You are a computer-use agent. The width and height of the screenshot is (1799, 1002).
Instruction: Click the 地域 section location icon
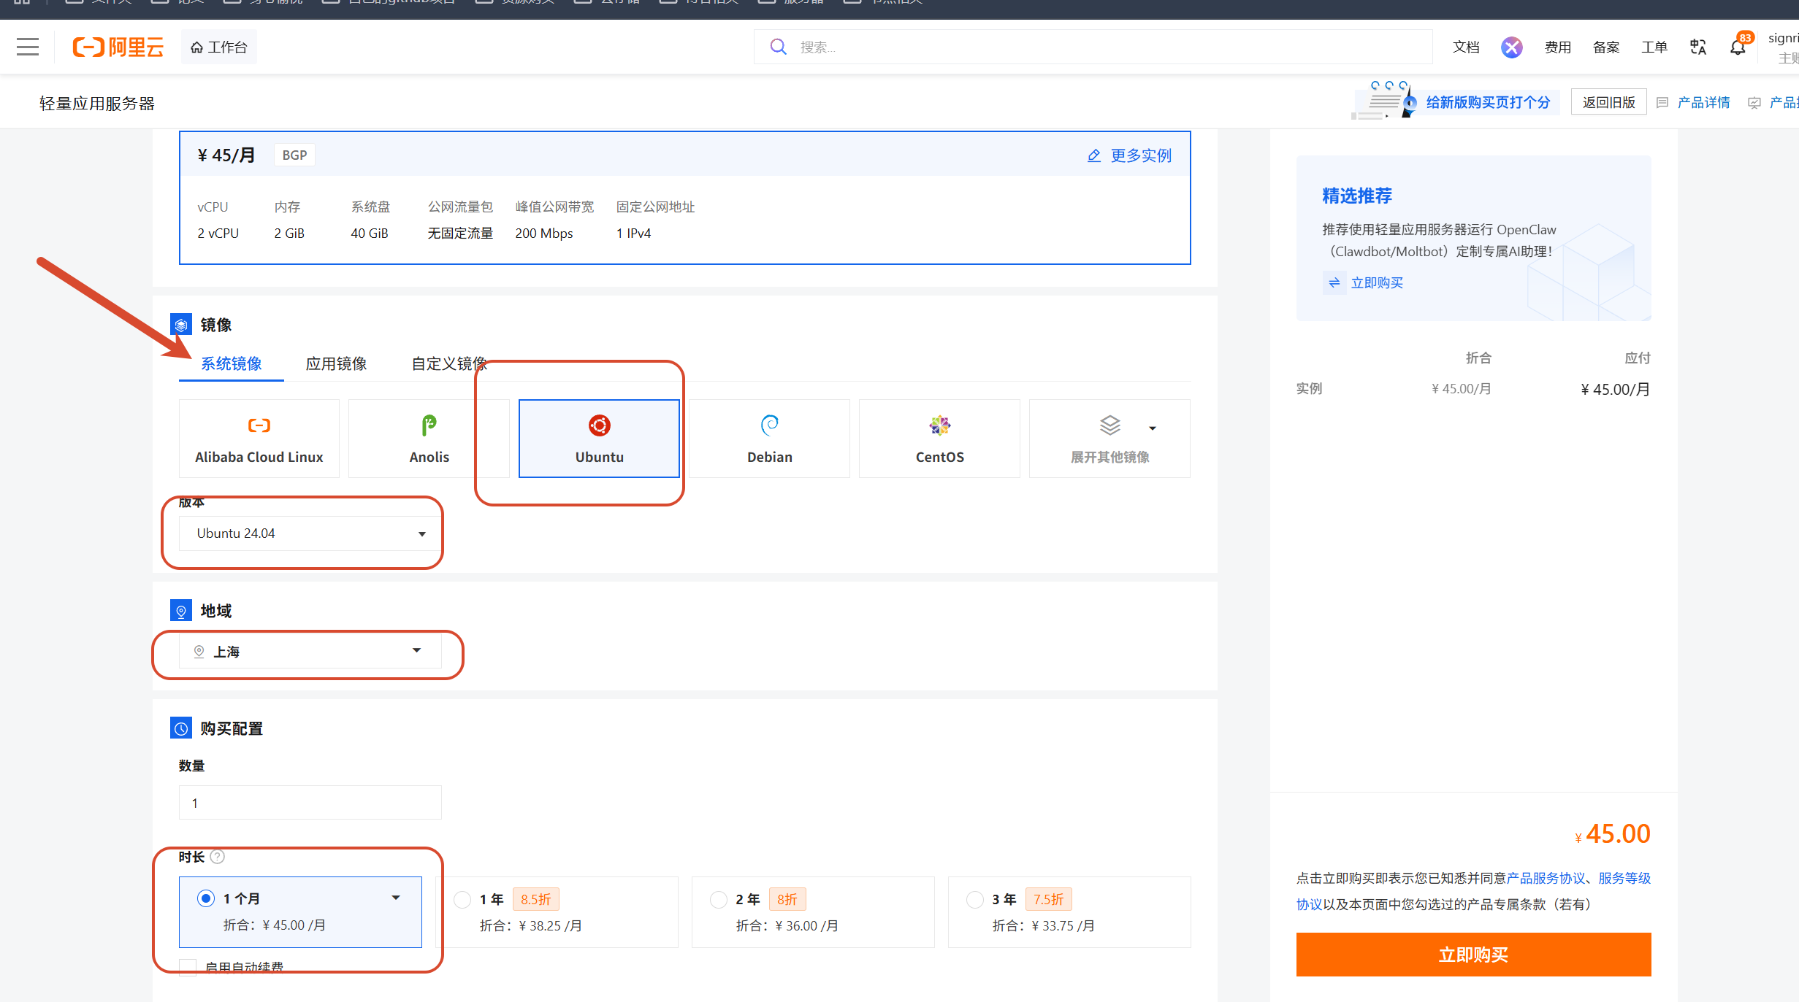tap(181, 611)
